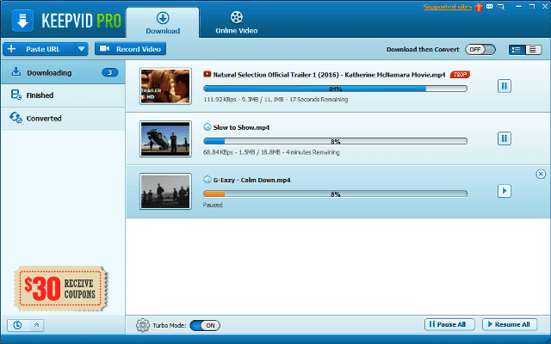Image resolution: width=551 pixels, height=344 pixels.
Task: Click the menu search icon in title bar
Action: click(x=501, y=7)
